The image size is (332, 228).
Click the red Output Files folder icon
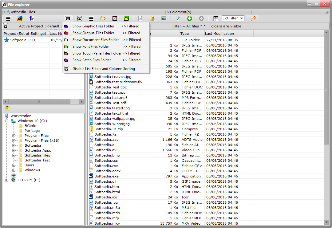point(66,33)
